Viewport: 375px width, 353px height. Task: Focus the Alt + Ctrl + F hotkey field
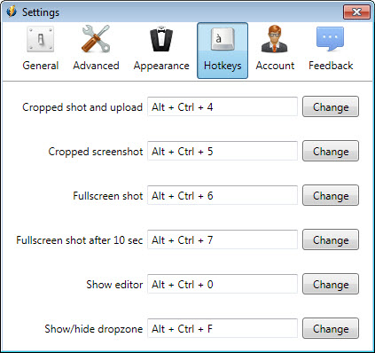pos(223,328)
